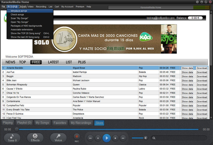The height and width of the screenshot is (145, 213).
Task: Click the search magnifier icon
Action: click(x=154, y=138)
